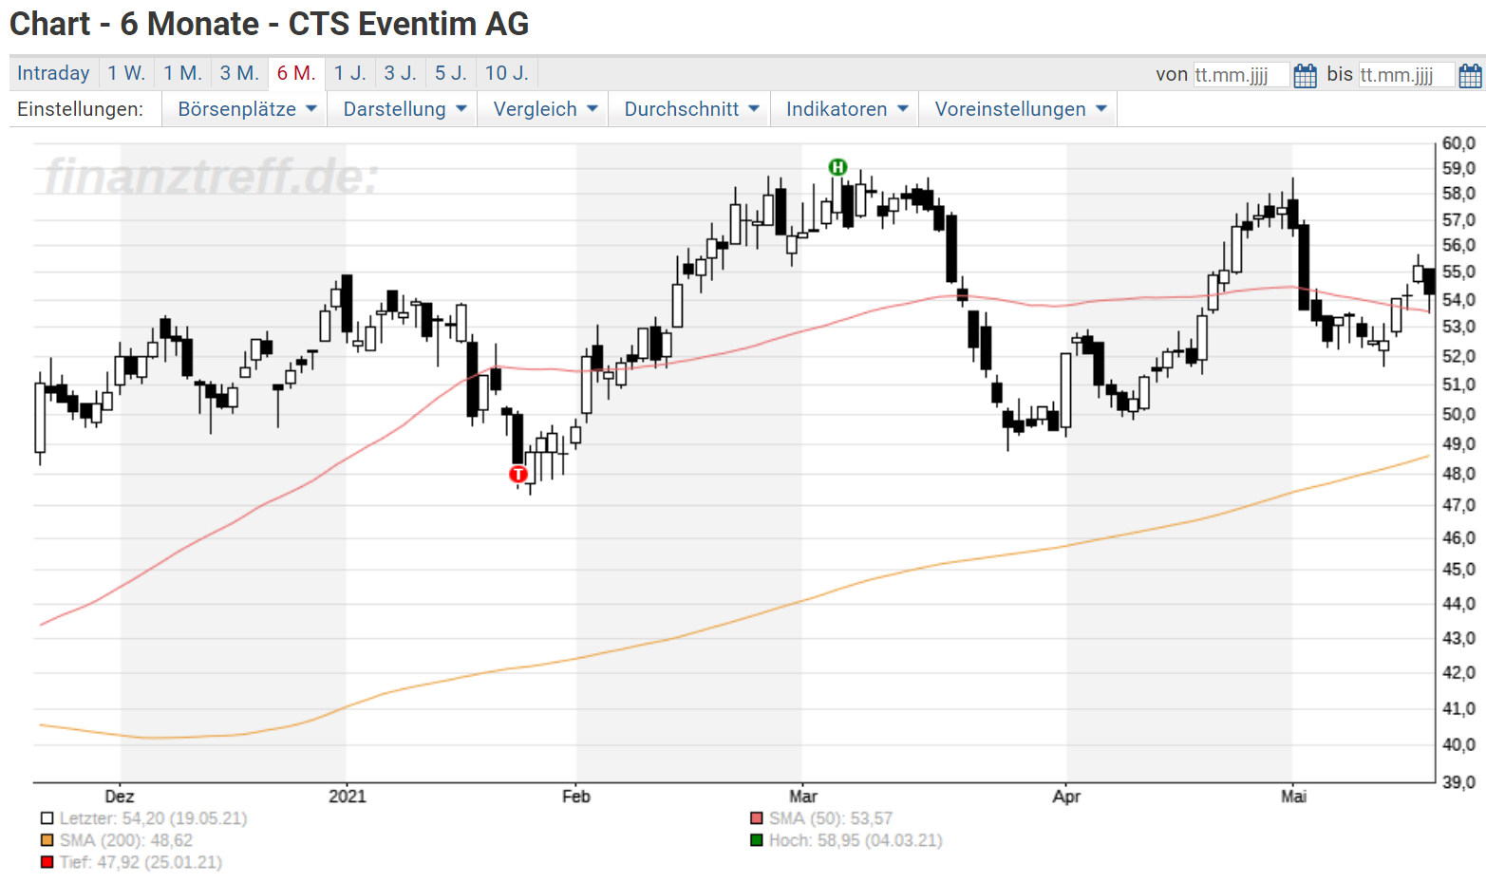Click the 'Mar' x-axis label

click(x=803, y=797)
